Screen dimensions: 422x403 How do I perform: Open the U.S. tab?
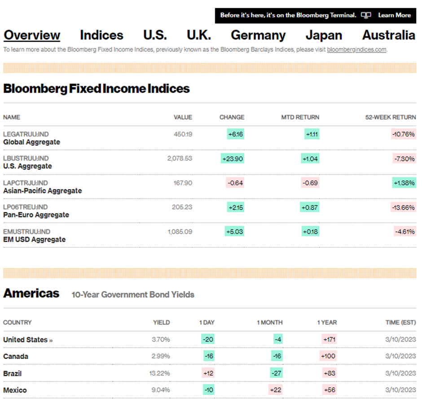tap(155, 35)
